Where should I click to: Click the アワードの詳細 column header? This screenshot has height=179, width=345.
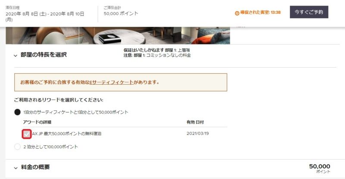37,122
